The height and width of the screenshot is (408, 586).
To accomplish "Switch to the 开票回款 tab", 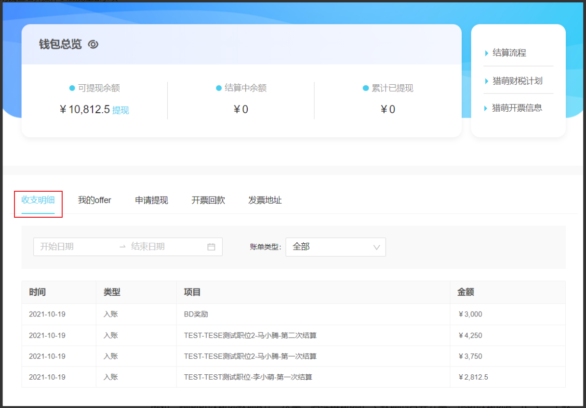I will pyautogui.click(x=208, y=200).
